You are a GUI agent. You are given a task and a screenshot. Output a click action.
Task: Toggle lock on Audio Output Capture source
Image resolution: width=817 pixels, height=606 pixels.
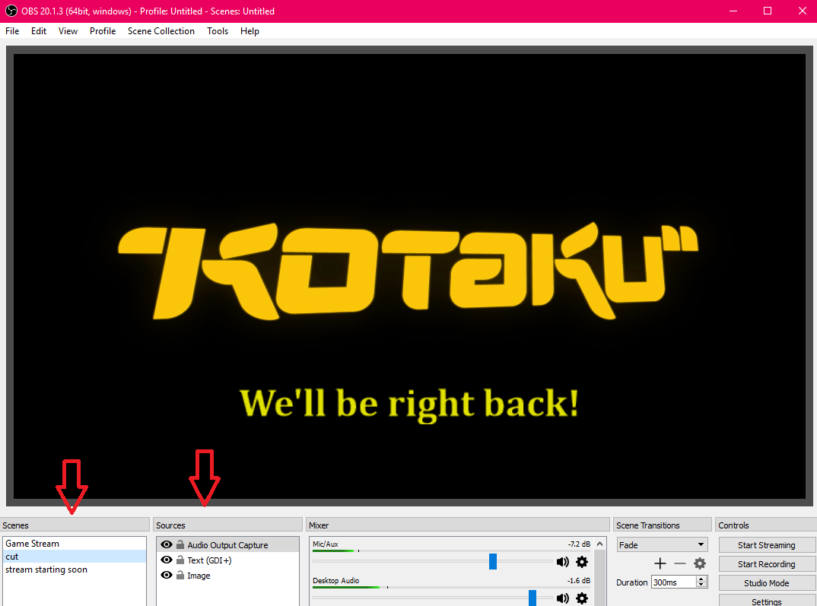(180, 544)
